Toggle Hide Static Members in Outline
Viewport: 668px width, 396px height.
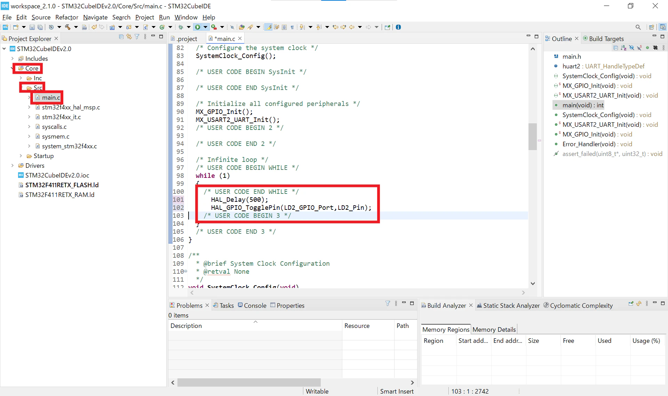639,48
